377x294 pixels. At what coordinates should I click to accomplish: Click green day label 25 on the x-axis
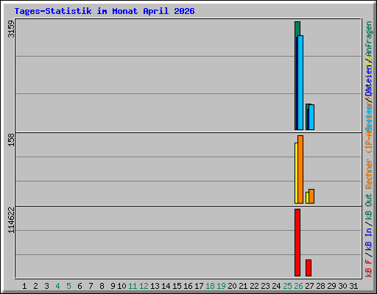point(287,286)
